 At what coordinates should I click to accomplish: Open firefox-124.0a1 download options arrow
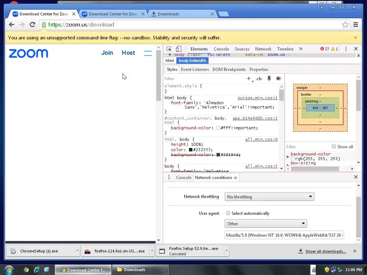(152, 251)
